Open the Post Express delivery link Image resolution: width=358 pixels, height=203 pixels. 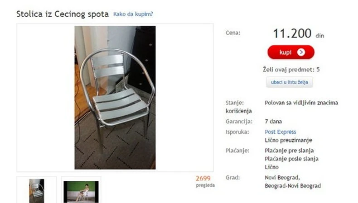281,132
